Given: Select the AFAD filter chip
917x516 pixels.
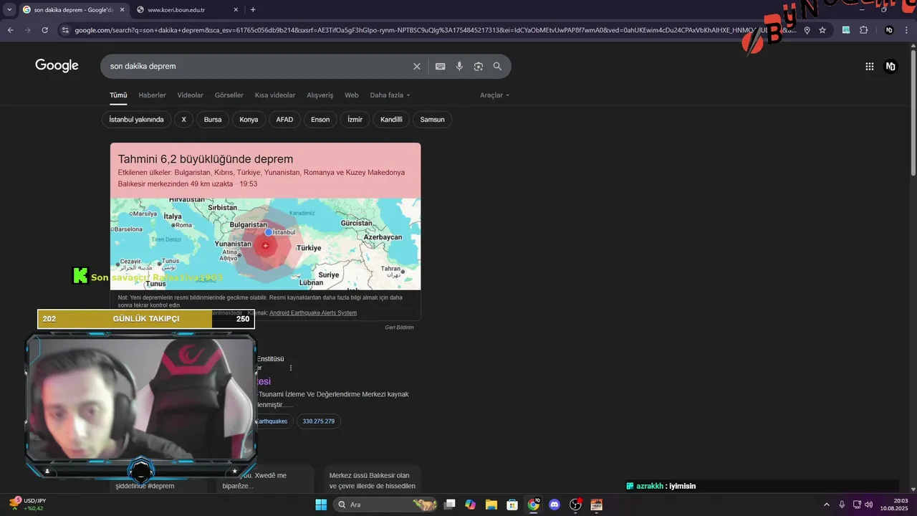Looking at the screenshot, I should coord(284,120).
